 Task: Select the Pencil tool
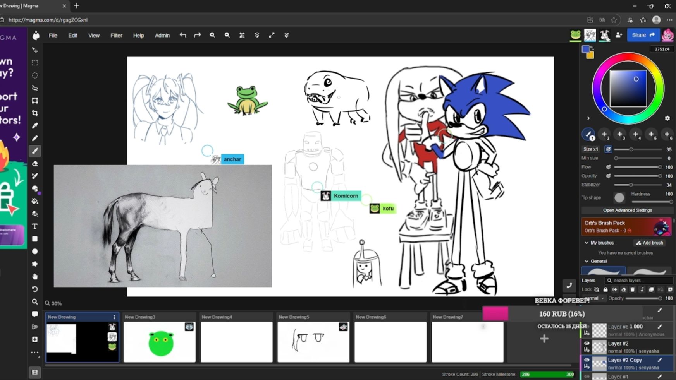click(x=35, y=138)
